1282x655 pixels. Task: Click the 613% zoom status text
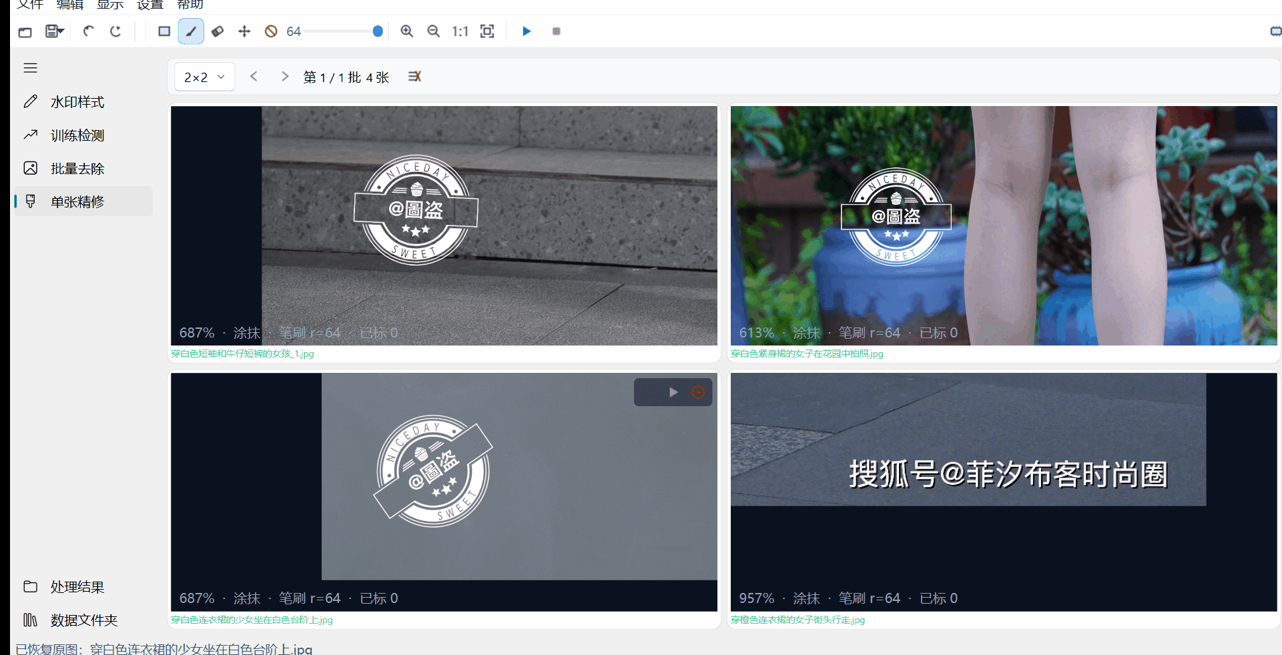(x=756, y=333)
